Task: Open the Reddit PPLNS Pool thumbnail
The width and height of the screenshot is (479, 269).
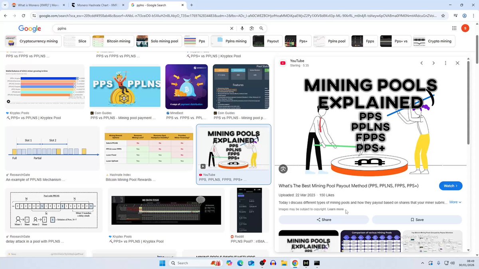Action: (249, 210)
